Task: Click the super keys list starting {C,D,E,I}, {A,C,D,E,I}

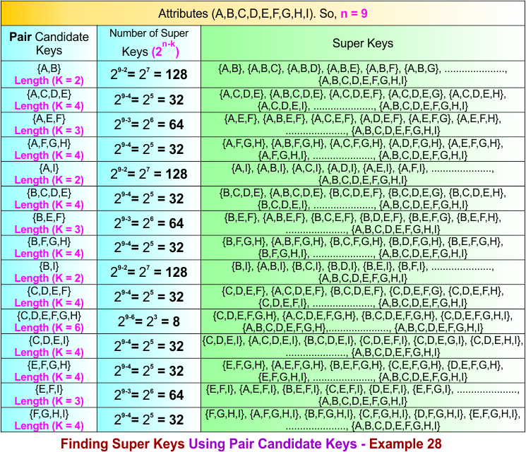Action: (363, 346)
